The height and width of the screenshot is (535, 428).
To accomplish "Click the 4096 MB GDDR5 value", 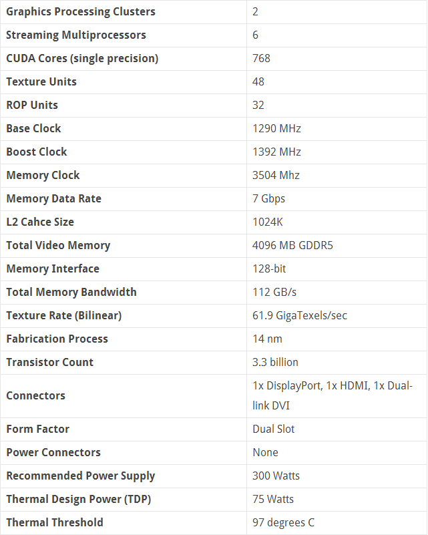I will pyautogui.click(x=292, y=245).
